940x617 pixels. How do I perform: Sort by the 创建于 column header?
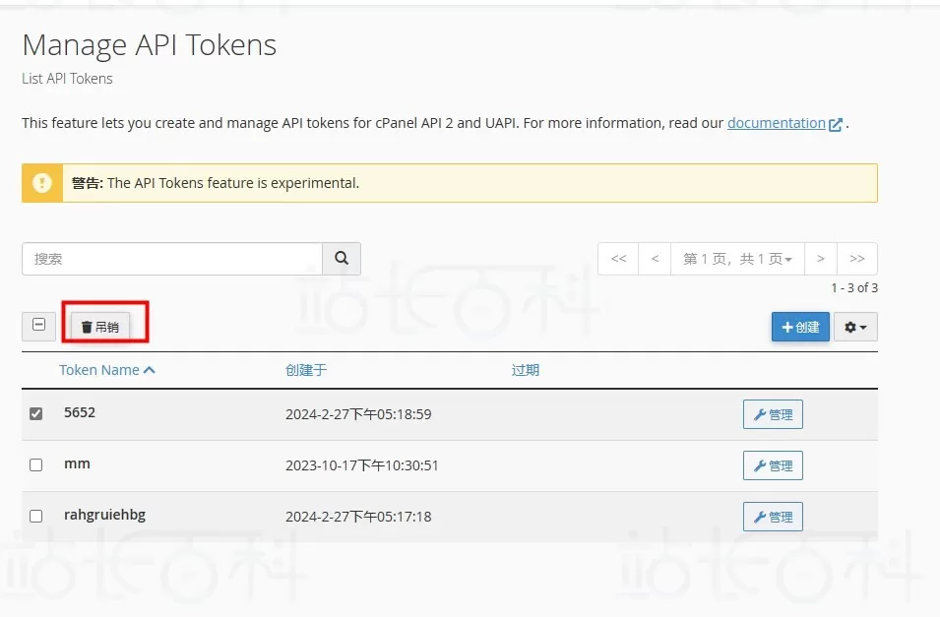pos(305,370)
